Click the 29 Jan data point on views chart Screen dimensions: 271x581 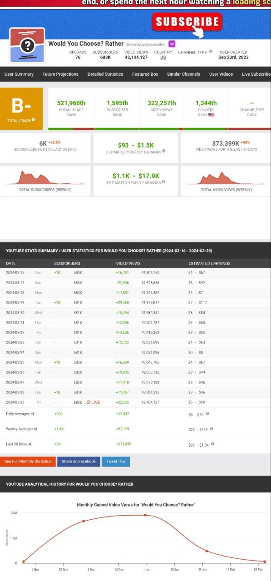(x=207, y=551)
